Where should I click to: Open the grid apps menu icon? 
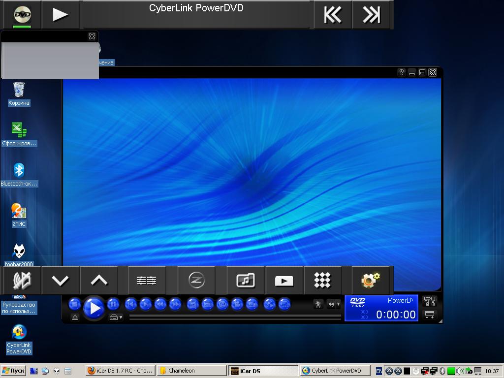point(322,281)
